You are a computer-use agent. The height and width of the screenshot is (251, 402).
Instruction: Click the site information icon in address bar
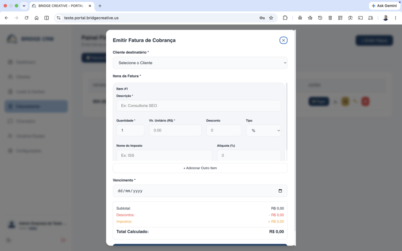coord(59,18)
